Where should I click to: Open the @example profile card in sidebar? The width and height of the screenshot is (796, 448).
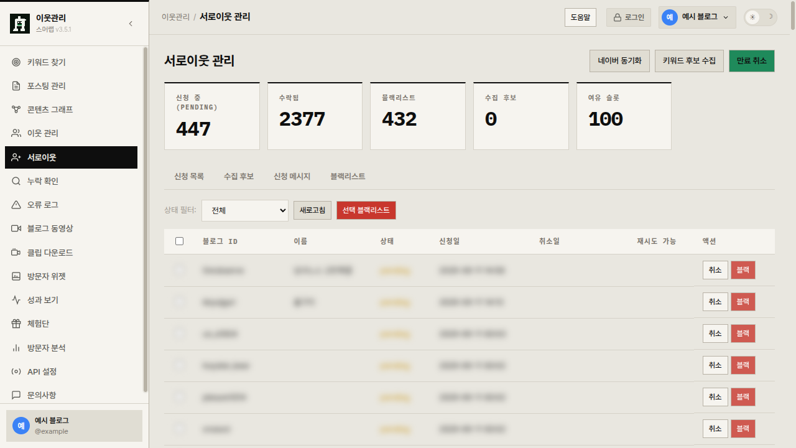pyautogui.click(x=74, y=426)
